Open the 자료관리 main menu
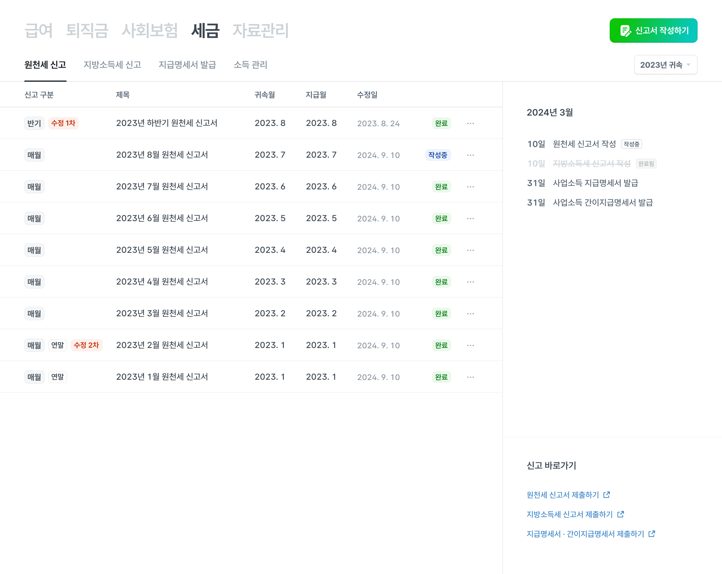The image size is (722, 574). point(260,31)
